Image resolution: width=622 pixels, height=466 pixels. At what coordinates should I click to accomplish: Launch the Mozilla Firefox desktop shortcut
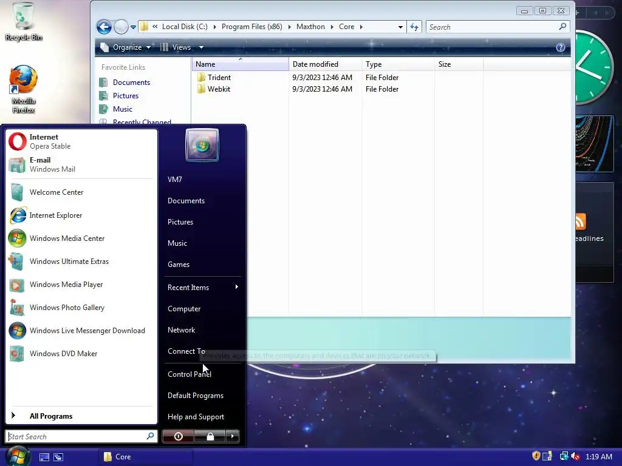pyautogui.click(x=24, y=89)
